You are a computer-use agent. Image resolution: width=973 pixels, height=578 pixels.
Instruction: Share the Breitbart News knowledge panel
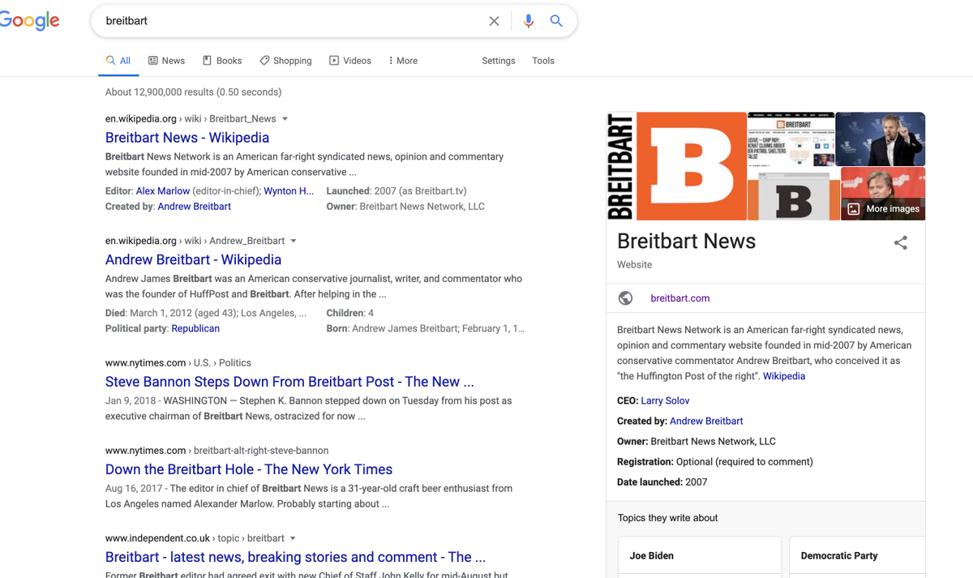(901, 242)
